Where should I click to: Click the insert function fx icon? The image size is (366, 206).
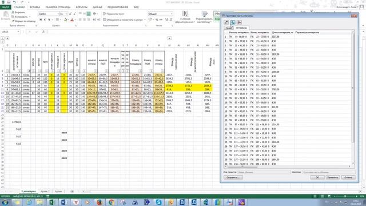(43, 32)
